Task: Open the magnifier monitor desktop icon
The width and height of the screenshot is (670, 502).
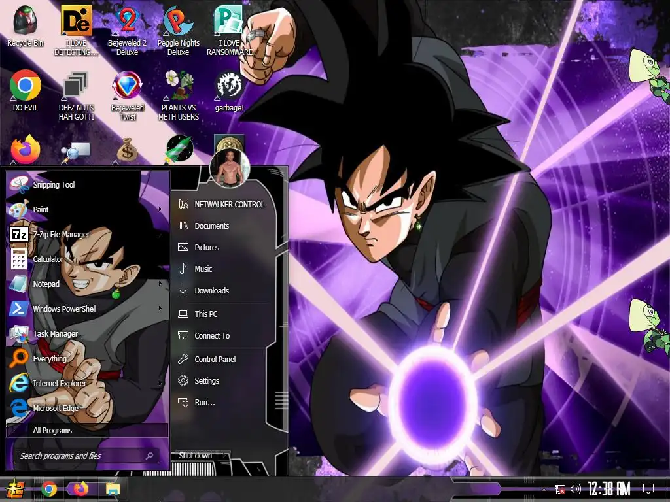Action: tap(76, 152)
